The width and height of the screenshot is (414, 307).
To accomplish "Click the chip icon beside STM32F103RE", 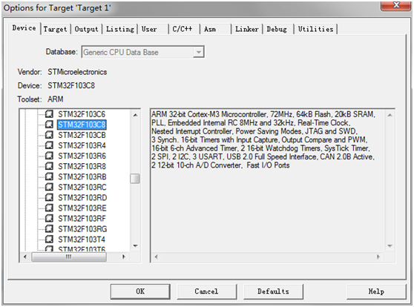I will [49, 208].
